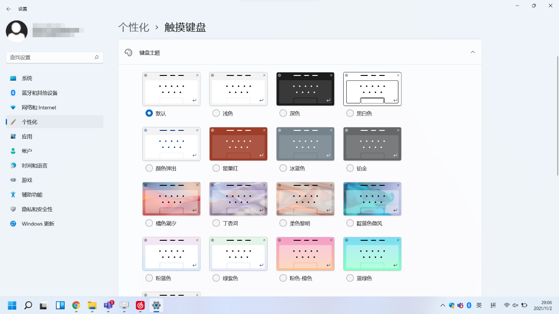The image size is (559, 314).
Task: Click the 个性化 breadcrumb link
Action: [x=134, y=27]
